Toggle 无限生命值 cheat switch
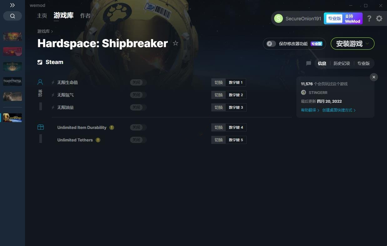Image resolution: width=387 pixels, height=246 pixels. (138, 82)
